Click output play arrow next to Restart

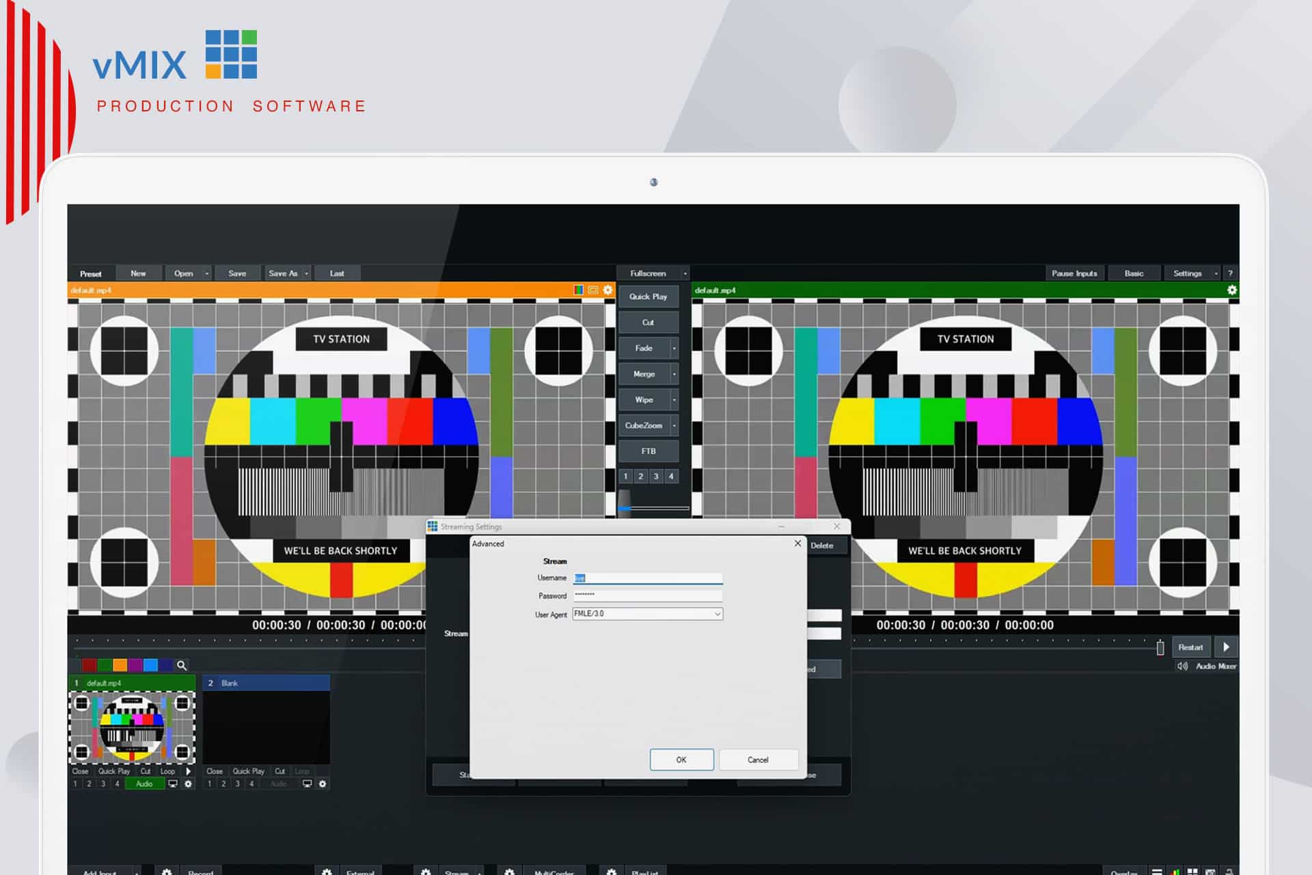(1226, 647)
